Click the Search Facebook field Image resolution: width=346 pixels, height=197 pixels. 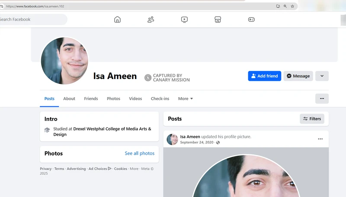point(33,19)
